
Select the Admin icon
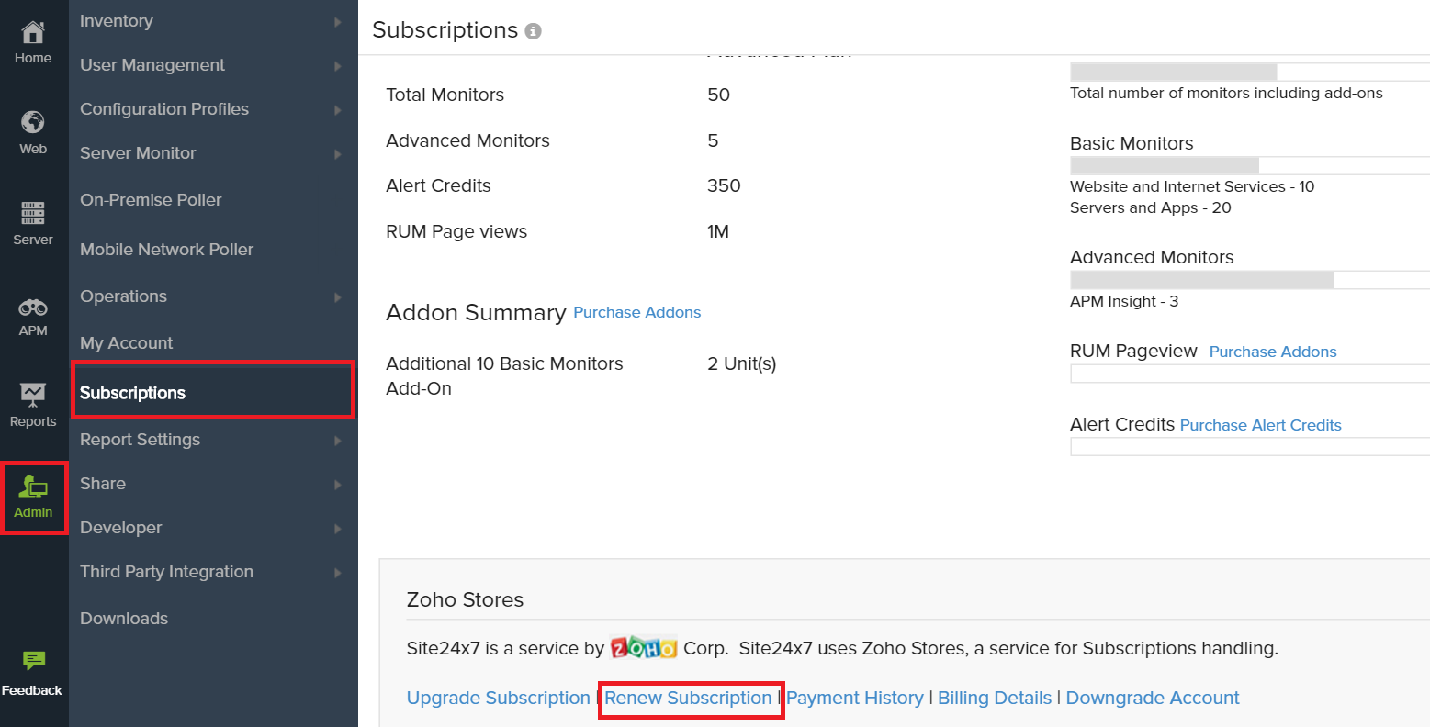point(33,487)
